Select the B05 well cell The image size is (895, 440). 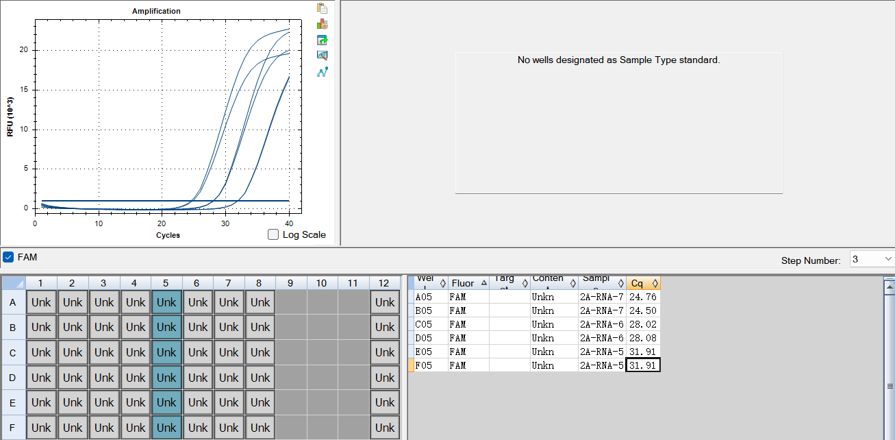[x=431, y=310]
